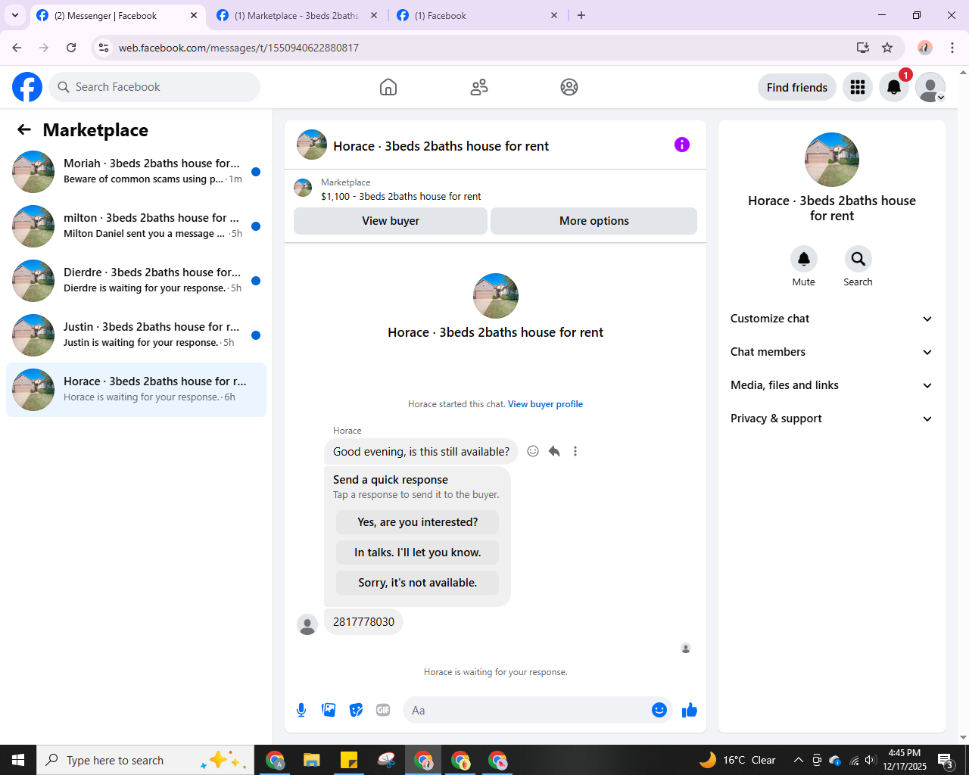
Task: Expand the Customize chat section
Action: 832,319
